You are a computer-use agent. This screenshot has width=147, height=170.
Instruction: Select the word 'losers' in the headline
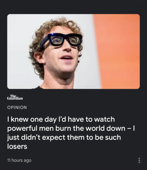17,146
